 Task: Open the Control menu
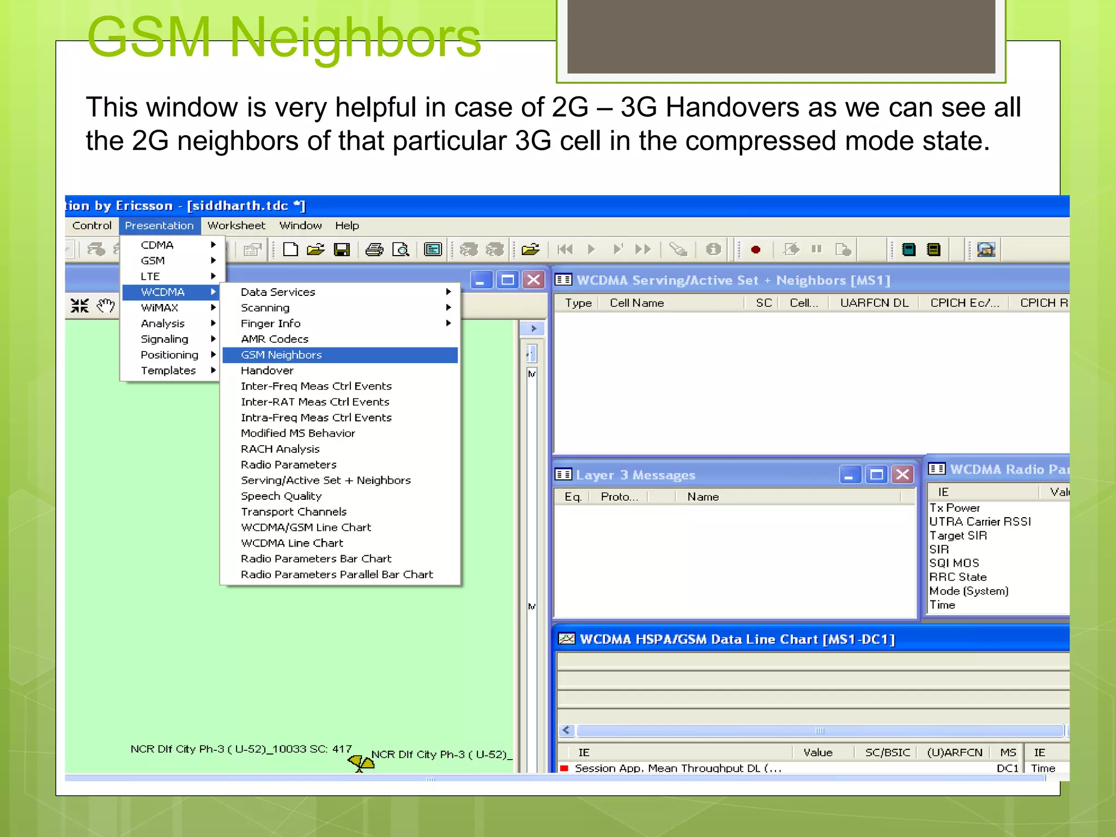92,226
